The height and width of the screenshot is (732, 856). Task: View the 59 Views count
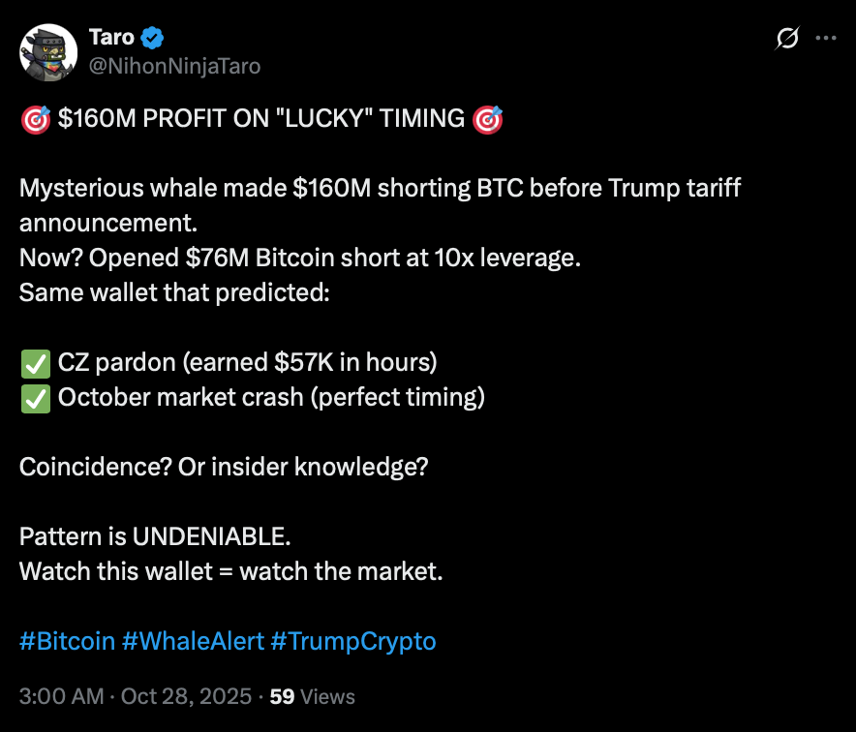pyautogui.click(x=312, y=696)
